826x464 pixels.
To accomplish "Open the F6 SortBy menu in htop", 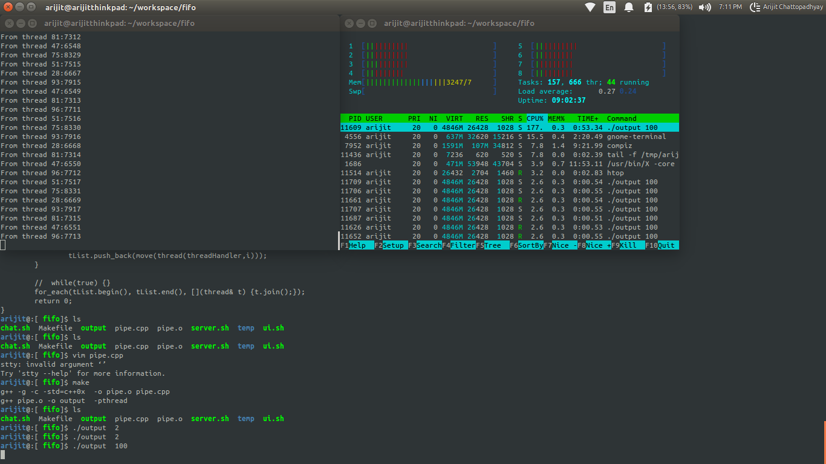I will point(526,245).
